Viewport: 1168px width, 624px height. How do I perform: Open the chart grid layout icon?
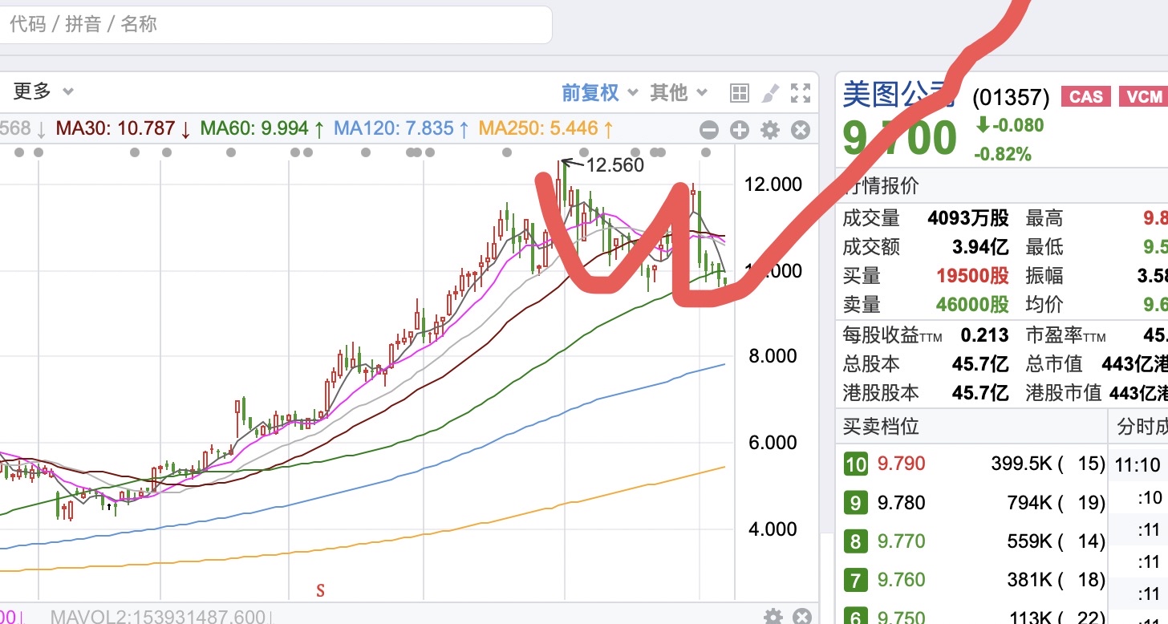[x=739, y=93]
